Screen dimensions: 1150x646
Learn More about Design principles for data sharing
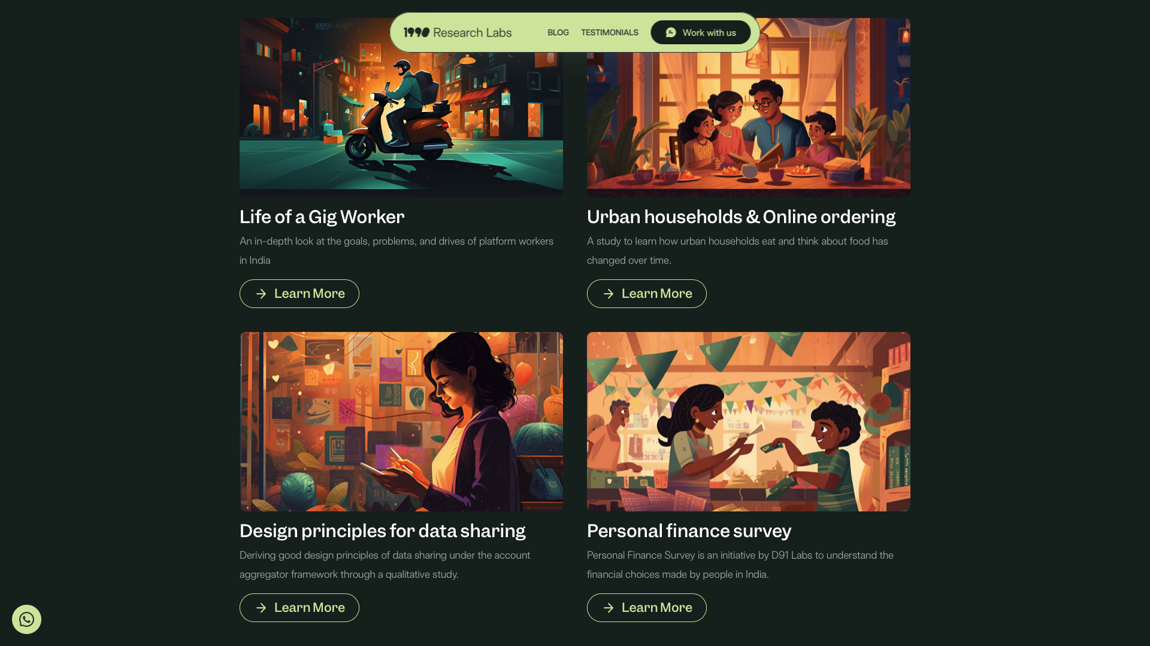click(299, 608)
